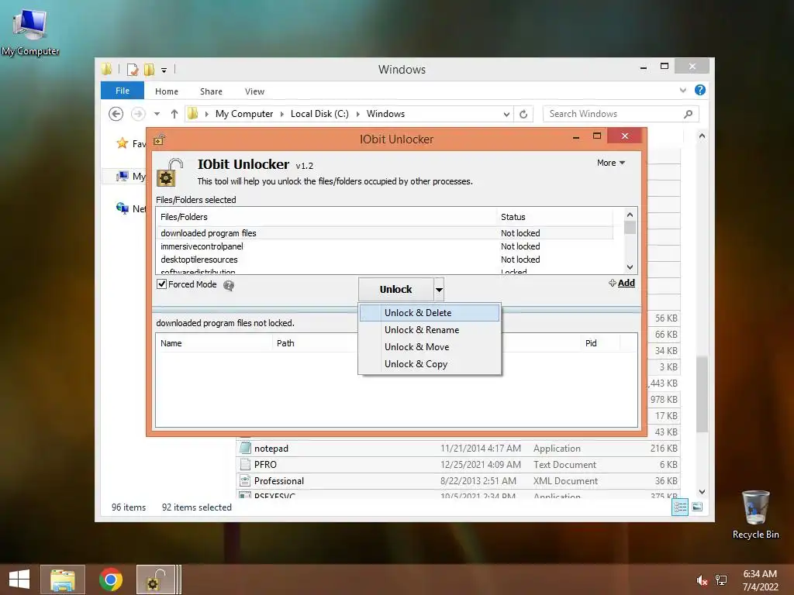Open Explorer help question mark
The image size is (794, 595).
700,90
